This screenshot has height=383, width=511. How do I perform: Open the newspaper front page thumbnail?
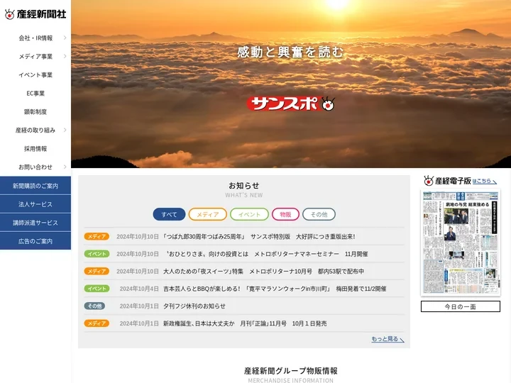coord(461,243)
